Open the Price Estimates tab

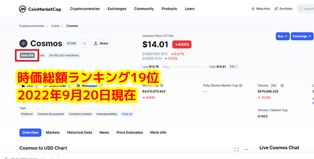point(129,132)
